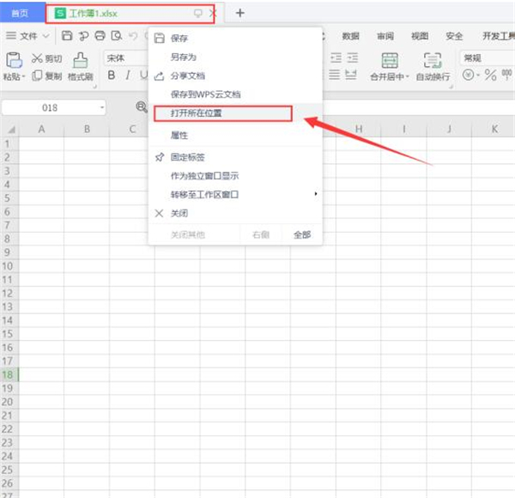
Task: Select row 10 header
Action: pyautogui.click(x=8, y=266)
